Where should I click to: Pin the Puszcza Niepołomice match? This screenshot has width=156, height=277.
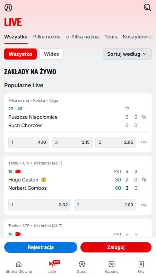coord(144,117)
